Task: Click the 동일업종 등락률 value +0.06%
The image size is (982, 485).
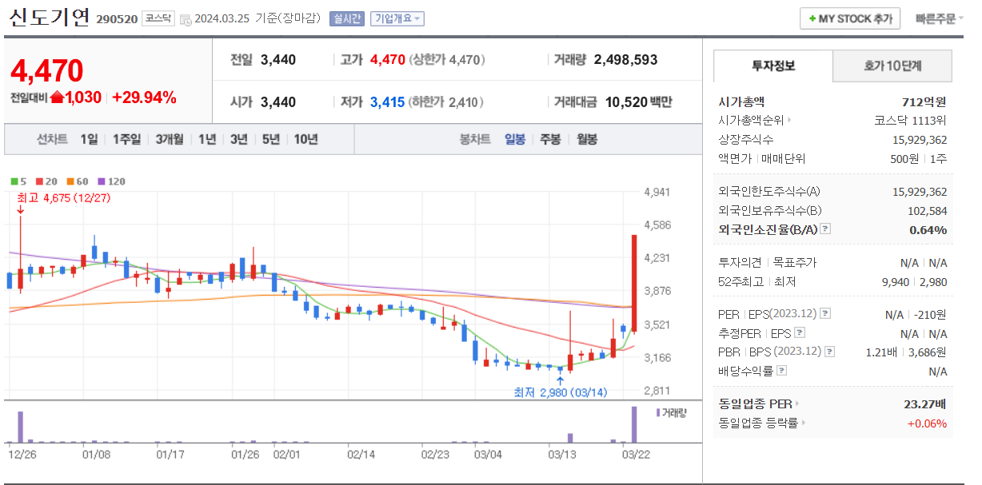Action: (927, 423)
